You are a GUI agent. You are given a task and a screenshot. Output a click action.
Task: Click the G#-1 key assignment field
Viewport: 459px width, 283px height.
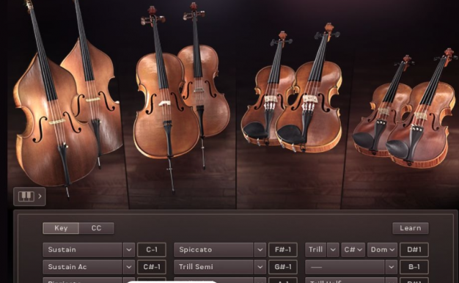pos(283,267)
